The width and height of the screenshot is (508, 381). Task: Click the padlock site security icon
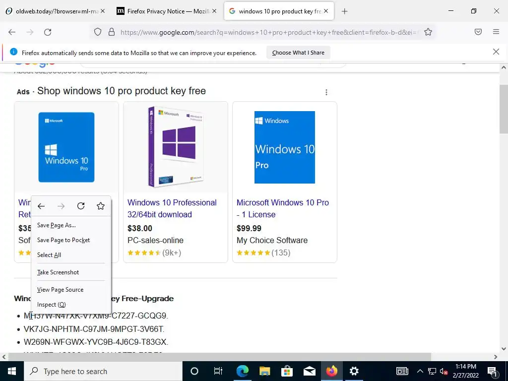pyautogui.click(x=112, y=32)
